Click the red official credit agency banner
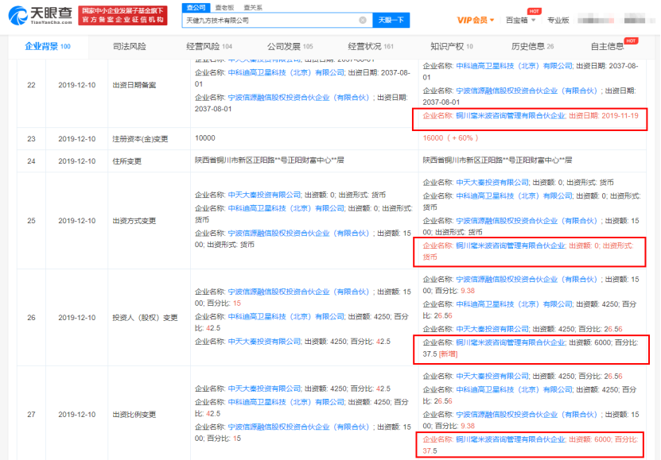Viewport: 661px width, 460px height. click(x=122, y=16)
